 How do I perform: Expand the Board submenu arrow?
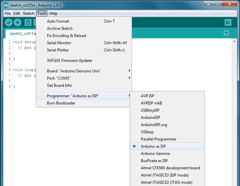(x=129, y=70)
